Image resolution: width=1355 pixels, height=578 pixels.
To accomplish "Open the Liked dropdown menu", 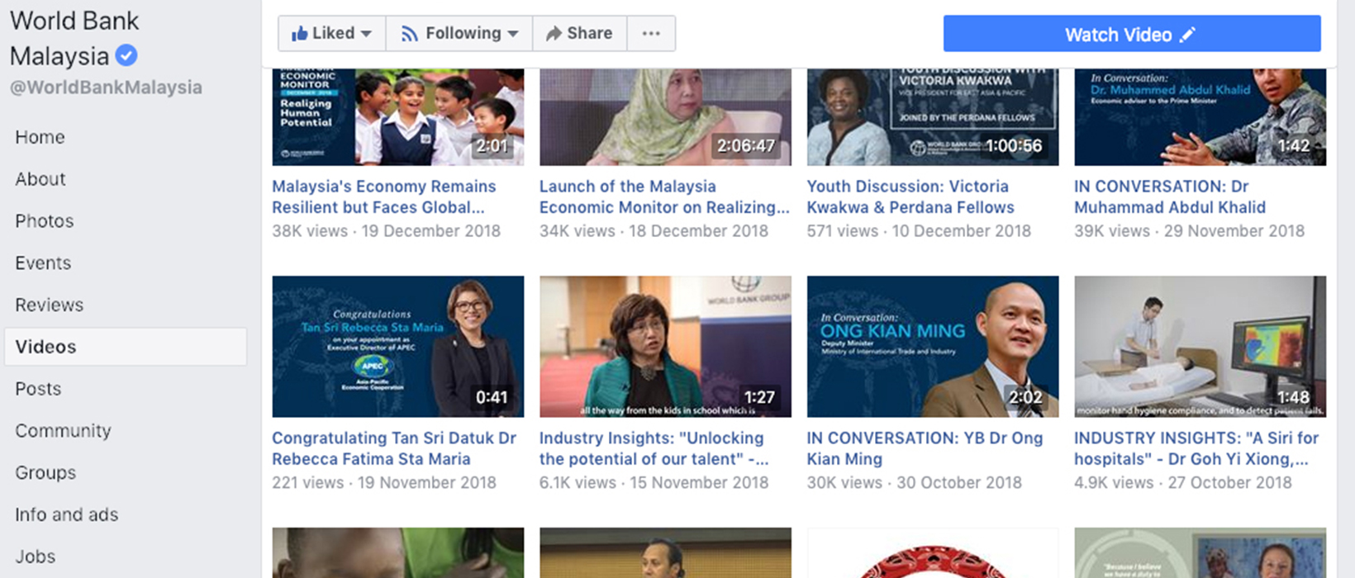I will [331, 34].
